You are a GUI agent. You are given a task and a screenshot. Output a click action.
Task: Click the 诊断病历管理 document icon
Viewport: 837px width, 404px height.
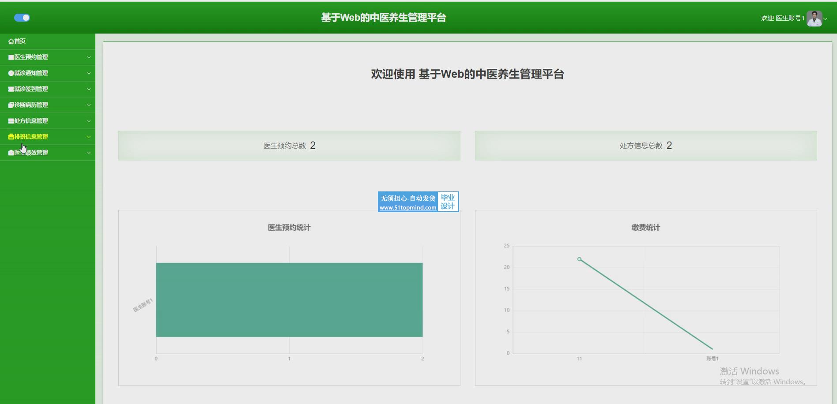click(x=11, y=105)
